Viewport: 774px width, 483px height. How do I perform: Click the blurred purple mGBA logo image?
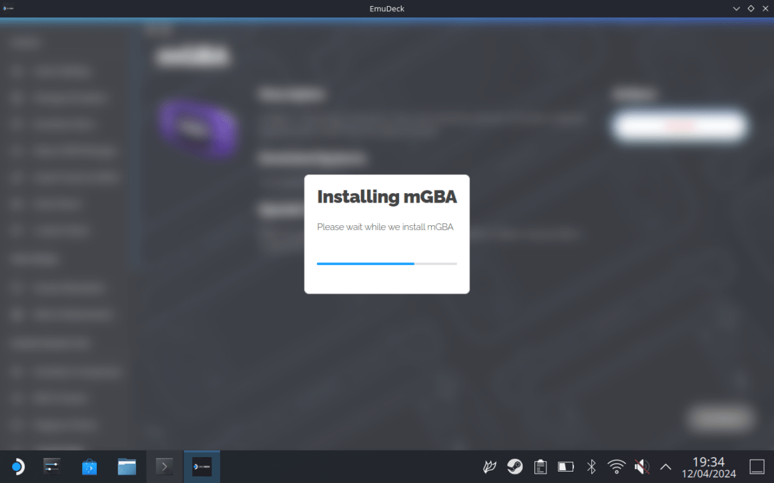coord(198,129)
